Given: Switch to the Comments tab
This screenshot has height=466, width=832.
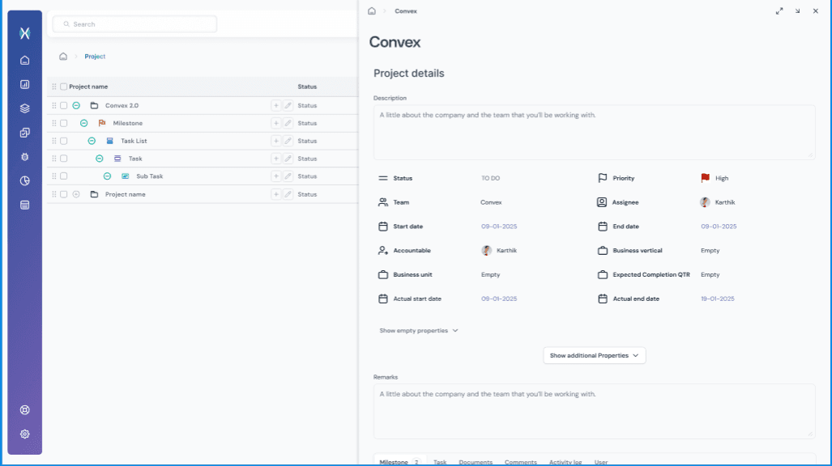Looking at the screenshot, I should coord(521,461).
